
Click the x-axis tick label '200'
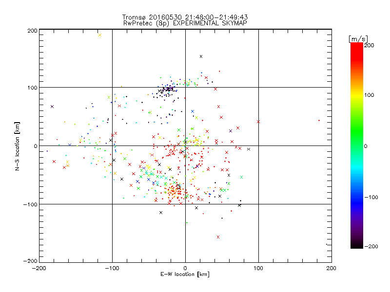(331, 268)
